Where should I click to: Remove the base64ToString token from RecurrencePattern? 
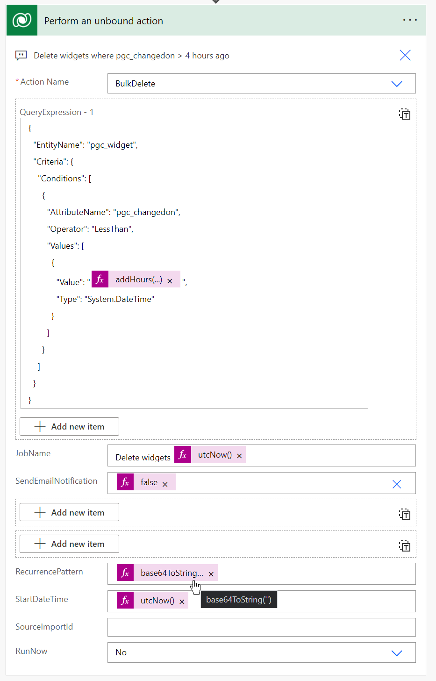coord(211,573)
